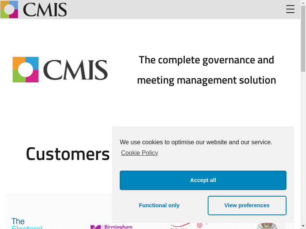Click the Customers heading
This screenshot has height=229, width=306.
pos(68,154)
